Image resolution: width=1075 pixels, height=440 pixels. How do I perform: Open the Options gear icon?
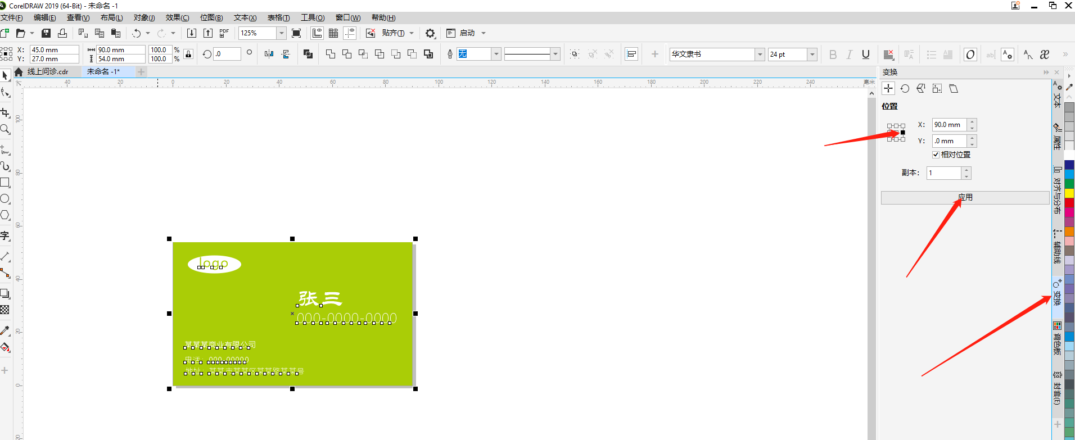pos(430,33)
